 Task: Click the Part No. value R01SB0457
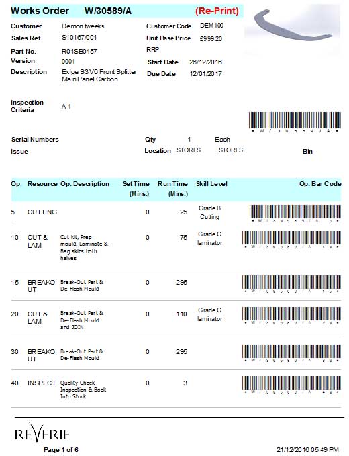coord(79,52)
